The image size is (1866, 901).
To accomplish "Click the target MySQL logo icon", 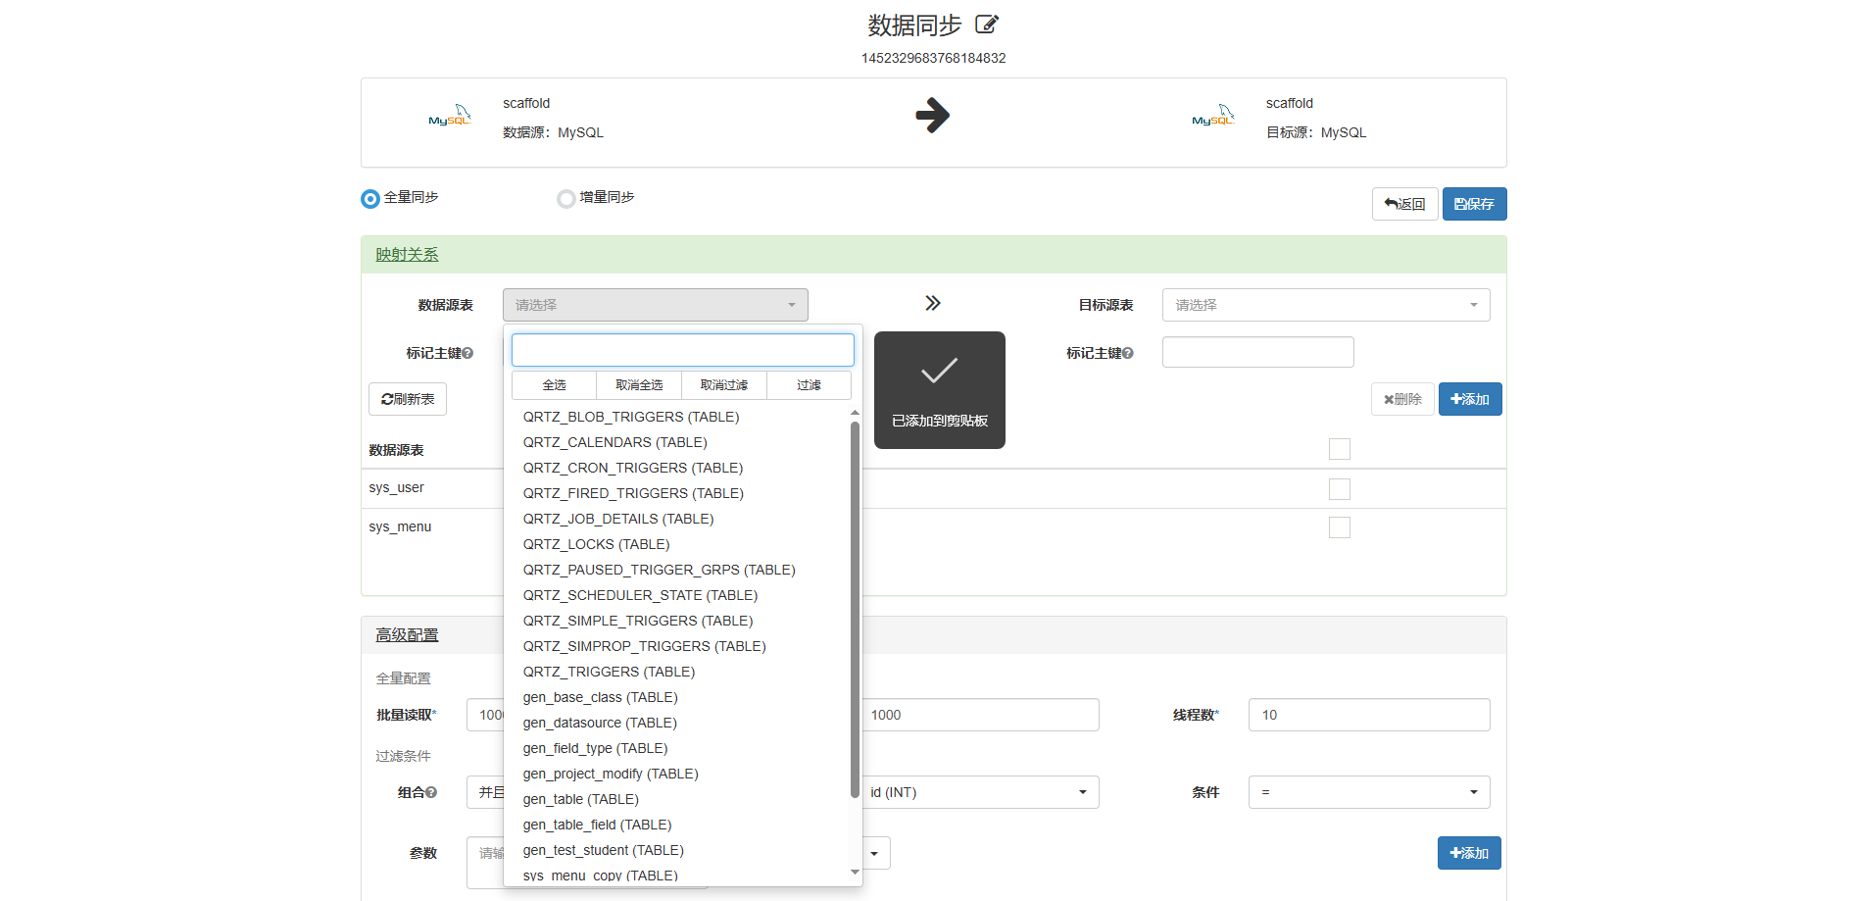I will click(1213, 116).
